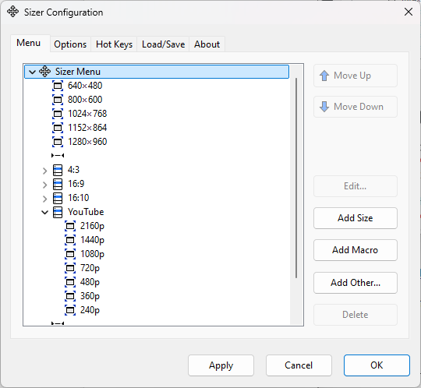Click the Add Other... button
The height and width of the screenshot is (388, 421).
coord(356,283)
